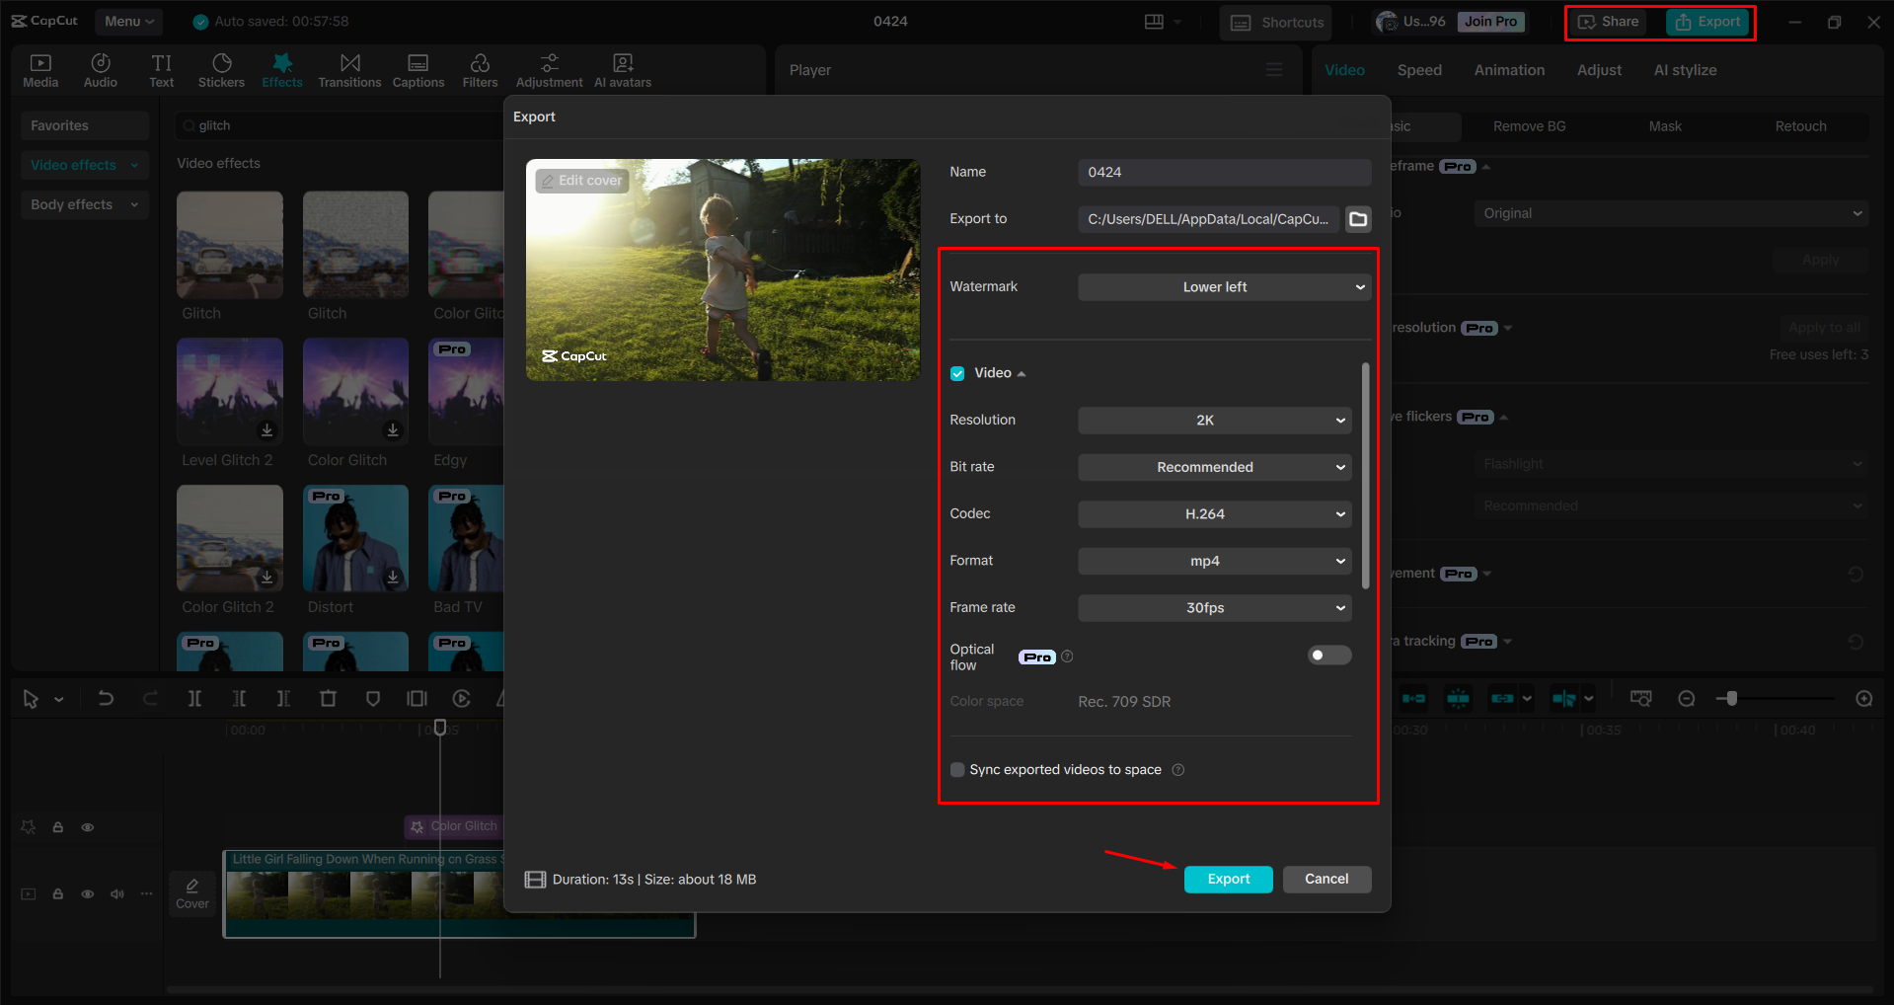
Task: Open the Effects tab in top toolbar
Action: tap(282, 71)
